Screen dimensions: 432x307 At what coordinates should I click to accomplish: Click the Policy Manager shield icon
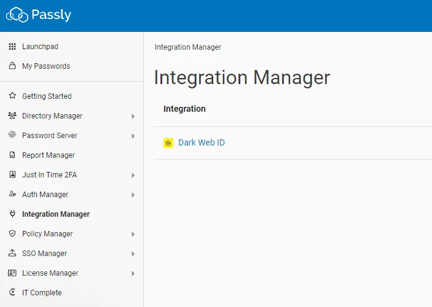[x=12, y=234]
